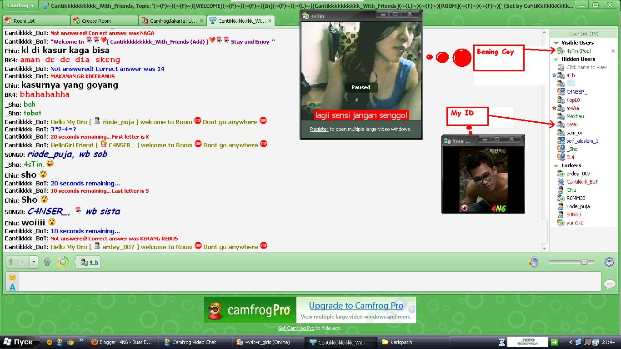
Task: Click 4sTin video window webcam icon
Action: click(306, 16)
